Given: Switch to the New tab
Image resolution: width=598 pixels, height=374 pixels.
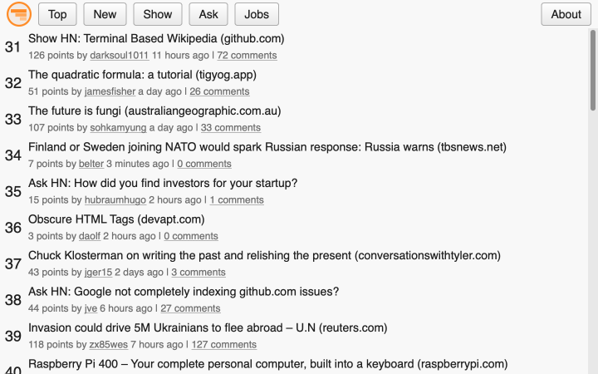Looking at the screenshot, I should pos(105,14).
